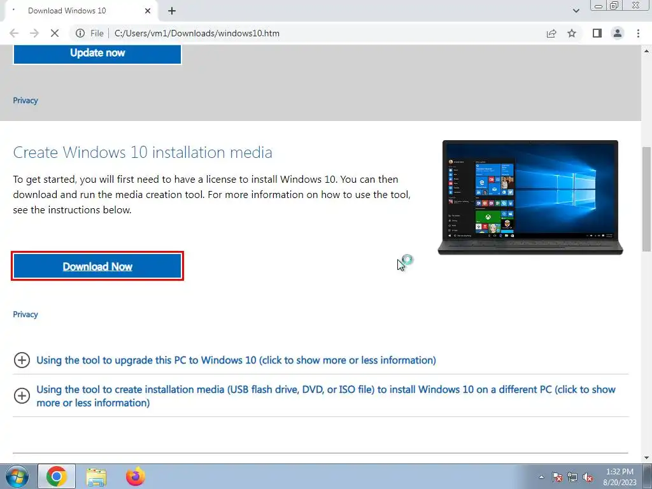Open the clock showing 1:32 PM
This screenshot has width=652, height=489.
click(x=620, y=476)
